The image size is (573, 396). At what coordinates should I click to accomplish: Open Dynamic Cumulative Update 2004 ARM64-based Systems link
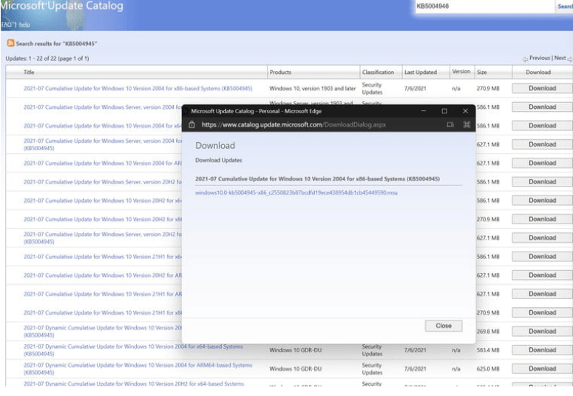tap(138, 369)
